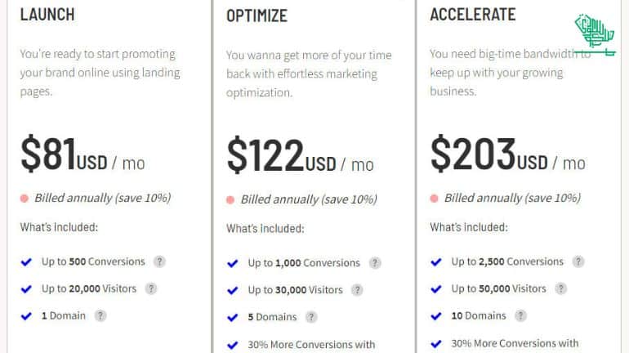Open tooltip for 2,500 Conversions

tap(578, 261)
